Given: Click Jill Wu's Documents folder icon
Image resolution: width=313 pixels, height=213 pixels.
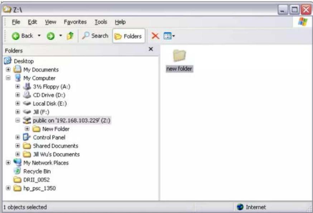Looking at the screenshot, I should 27,154.
